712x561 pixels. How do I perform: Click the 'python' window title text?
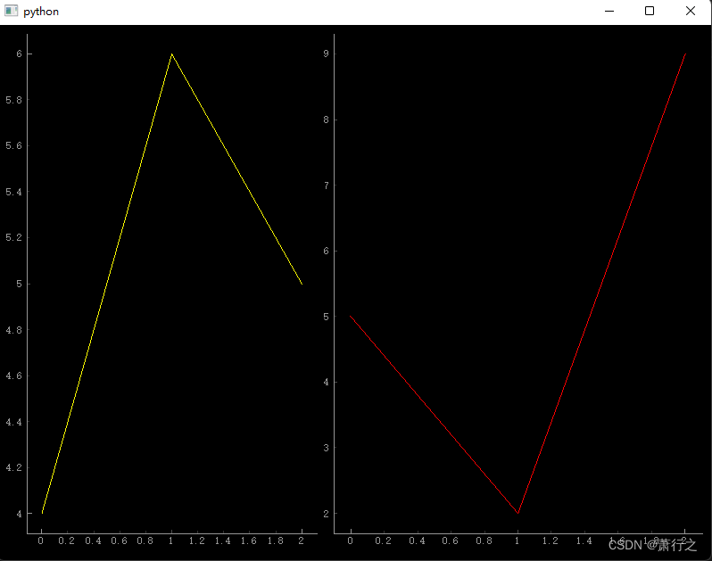41,12
